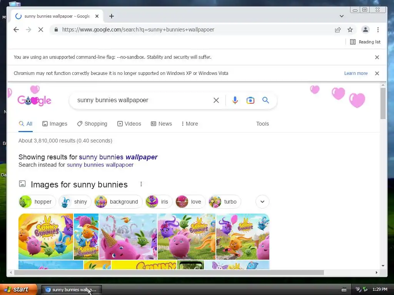Clear the search box text
Image resolution: width=394 pixels, height=295 pixels.
coord(216,100)
